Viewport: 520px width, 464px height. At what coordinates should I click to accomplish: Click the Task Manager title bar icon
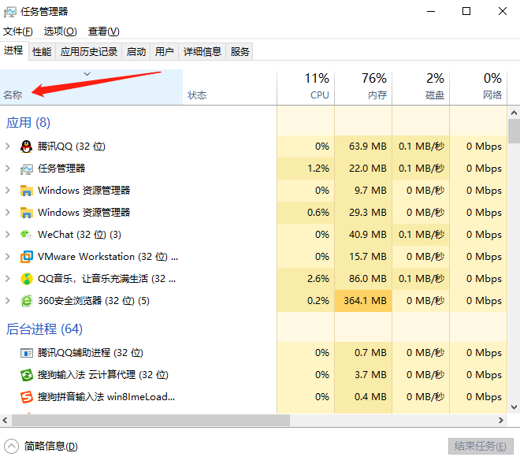click(x=10, y=12)
